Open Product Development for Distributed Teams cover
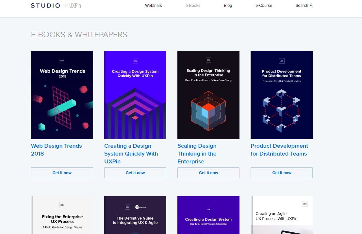The image size is (362, 234). [282, 95]
